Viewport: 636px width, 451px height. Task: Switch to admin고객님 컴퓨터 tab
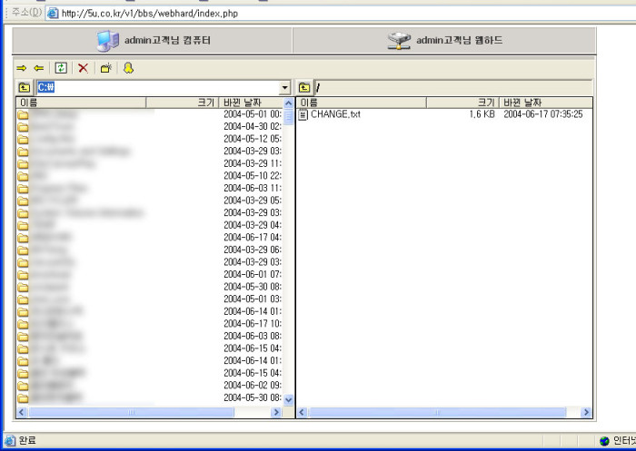(153, 41)
